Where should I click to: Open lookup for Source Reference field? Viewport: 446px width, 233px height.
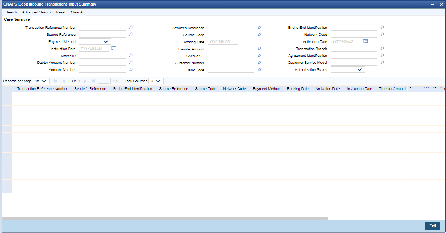pyautogui.click(x=131, y=34)
